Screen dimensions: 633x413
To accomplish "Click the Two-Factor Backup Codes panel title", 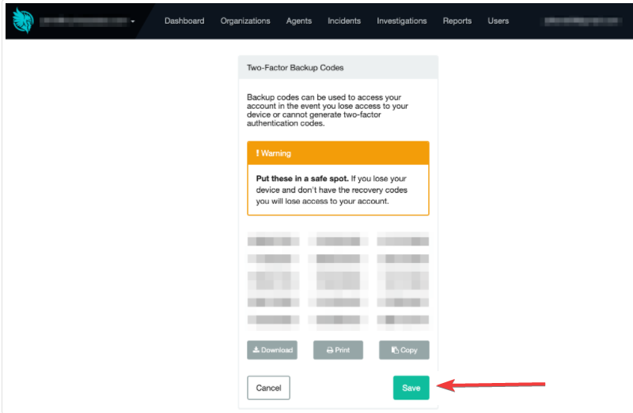I will click(295, 68).
